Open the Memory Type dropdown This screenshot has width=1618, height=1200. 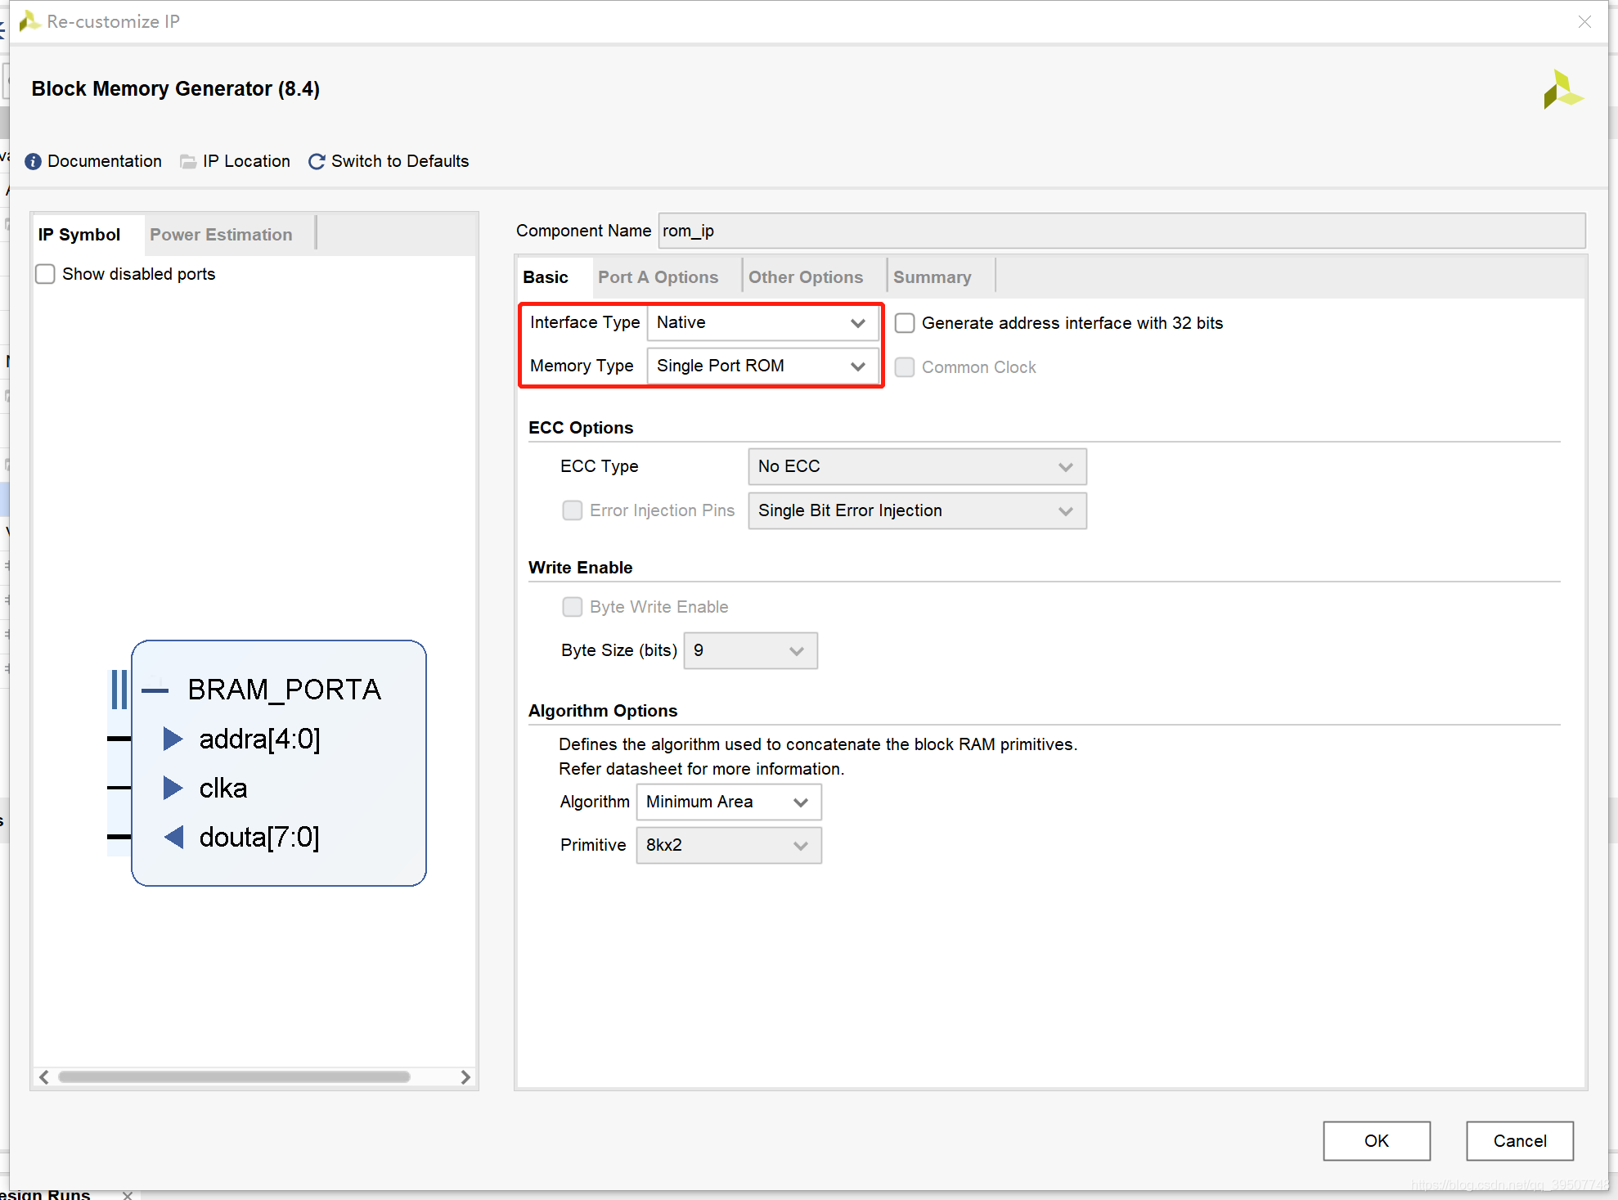[762, 366]
